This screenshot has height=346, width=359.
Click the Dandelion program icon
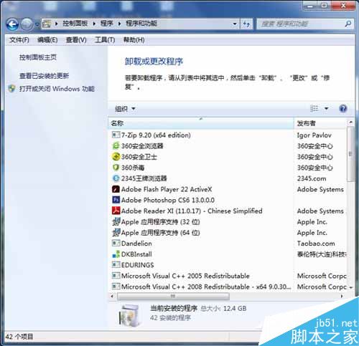[x=116, y=244]
